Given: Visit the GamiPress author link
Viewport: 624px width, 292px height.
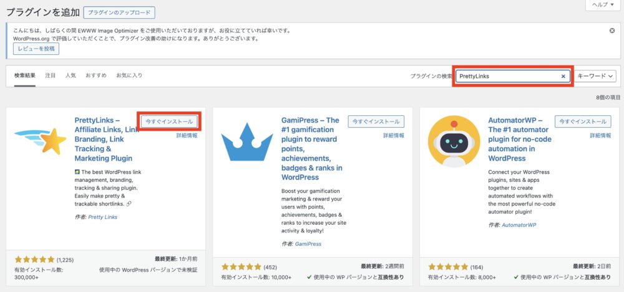Looking at the screenshot, I should [308, 244].
